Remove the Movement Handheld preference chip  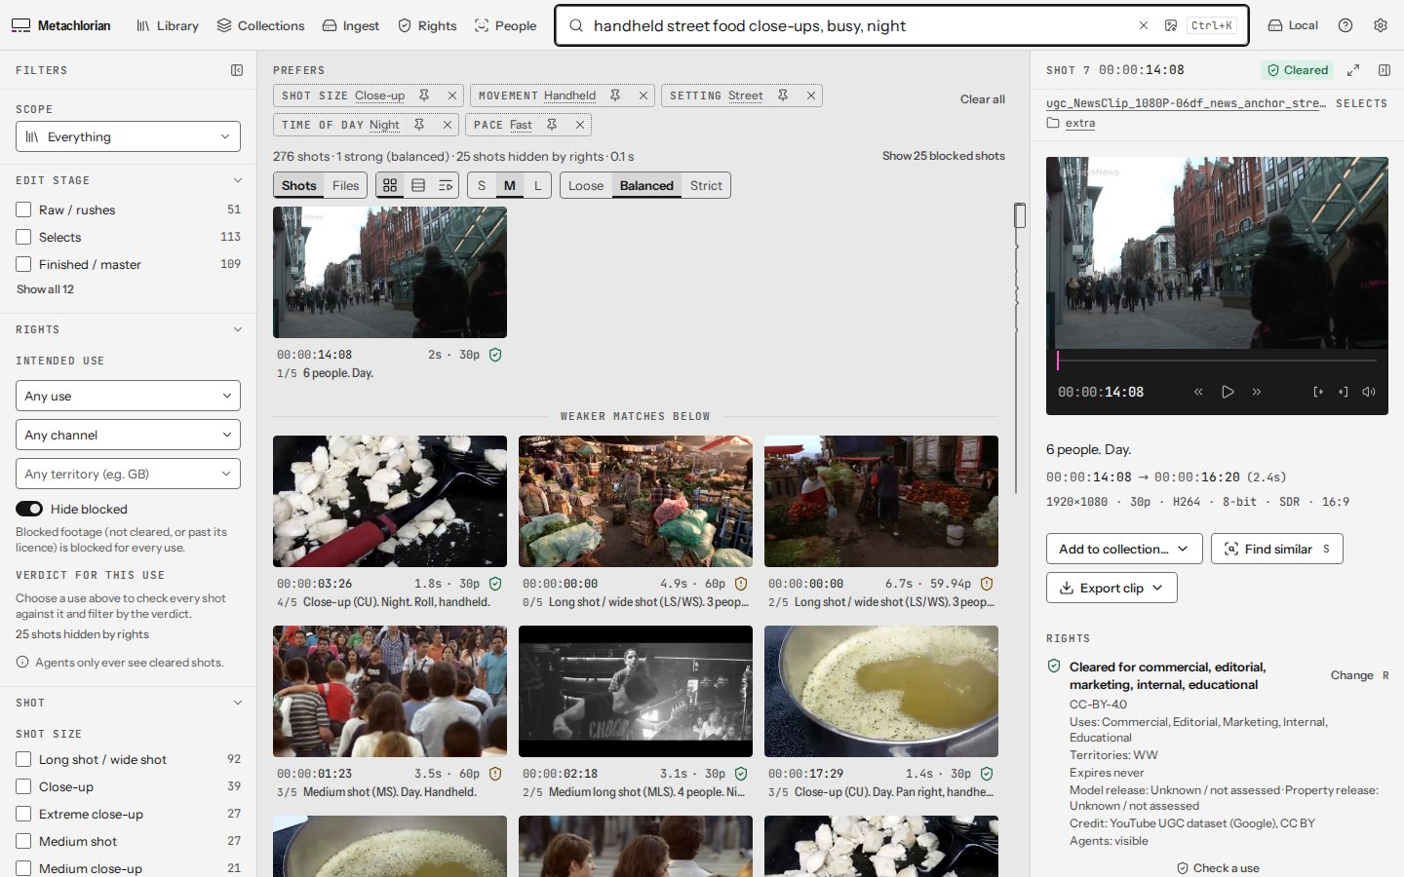click(643, 95)
